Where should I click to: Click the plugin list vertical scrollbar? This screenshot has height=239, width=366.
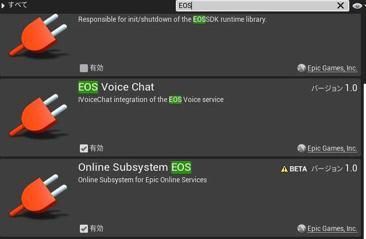pyautogui.click(x=364, y=160)
